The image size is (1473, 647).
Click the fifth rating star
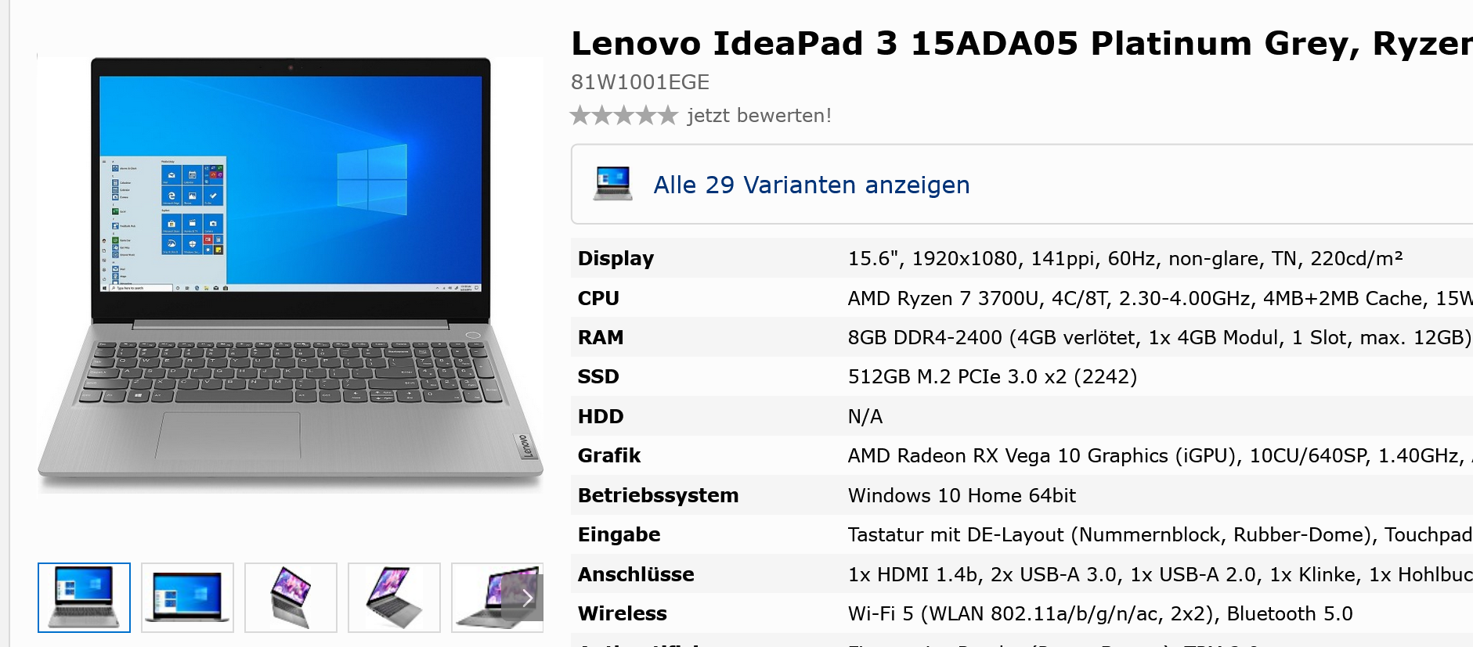click(668, 116)
